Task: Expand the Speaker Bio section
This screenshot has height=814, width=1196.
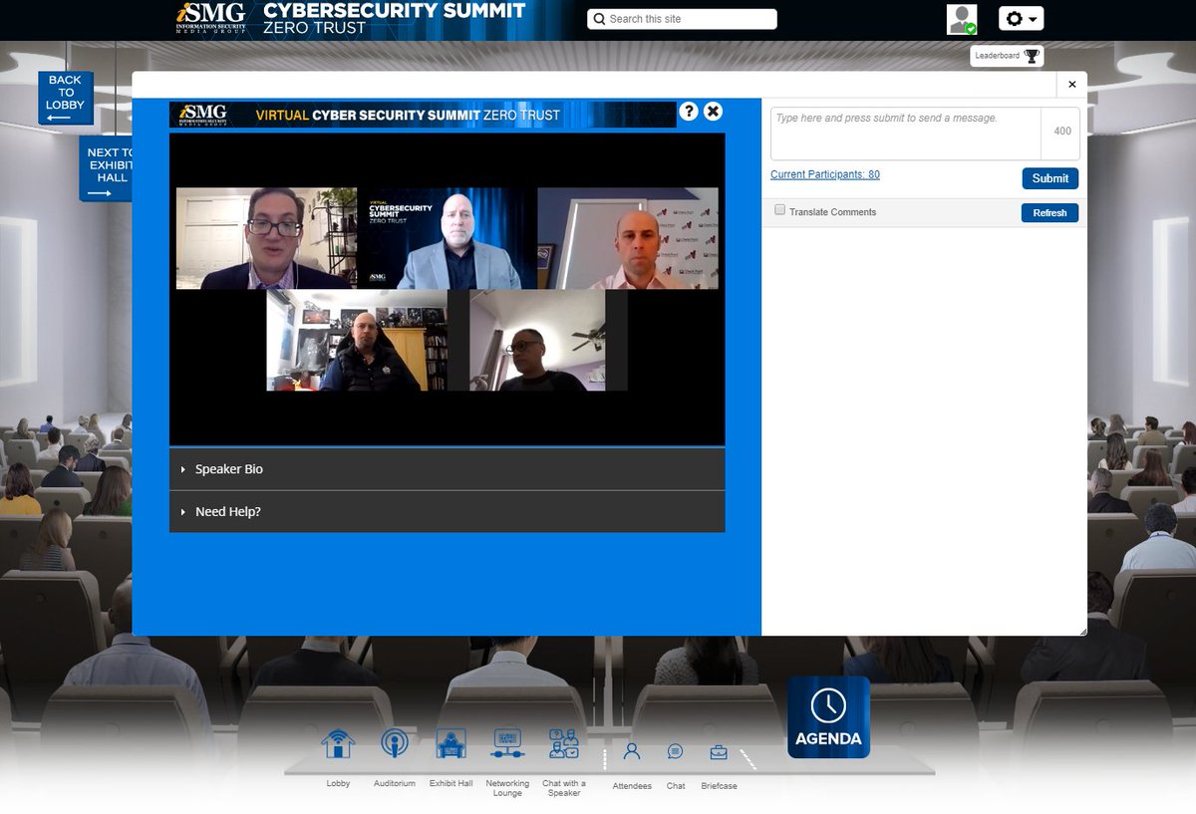Action: click(x=447, y=469)
